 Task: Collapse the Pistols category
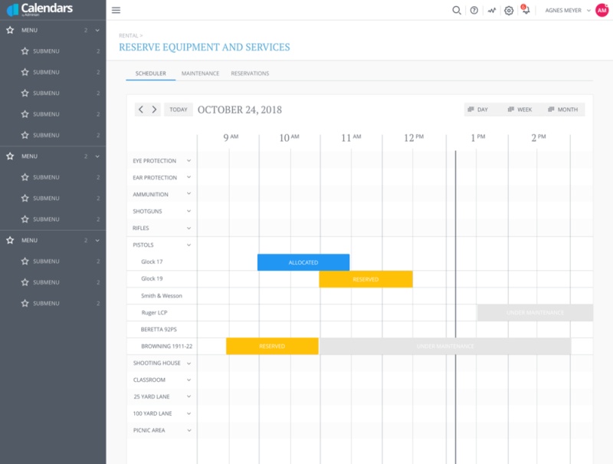click(x=188, y=245)
